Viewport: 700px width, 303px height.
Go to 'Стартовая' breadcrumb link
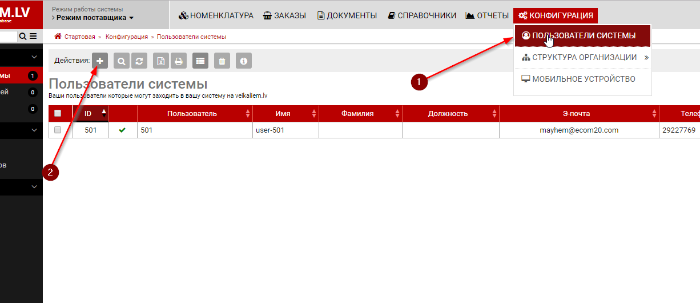point(79,37)
